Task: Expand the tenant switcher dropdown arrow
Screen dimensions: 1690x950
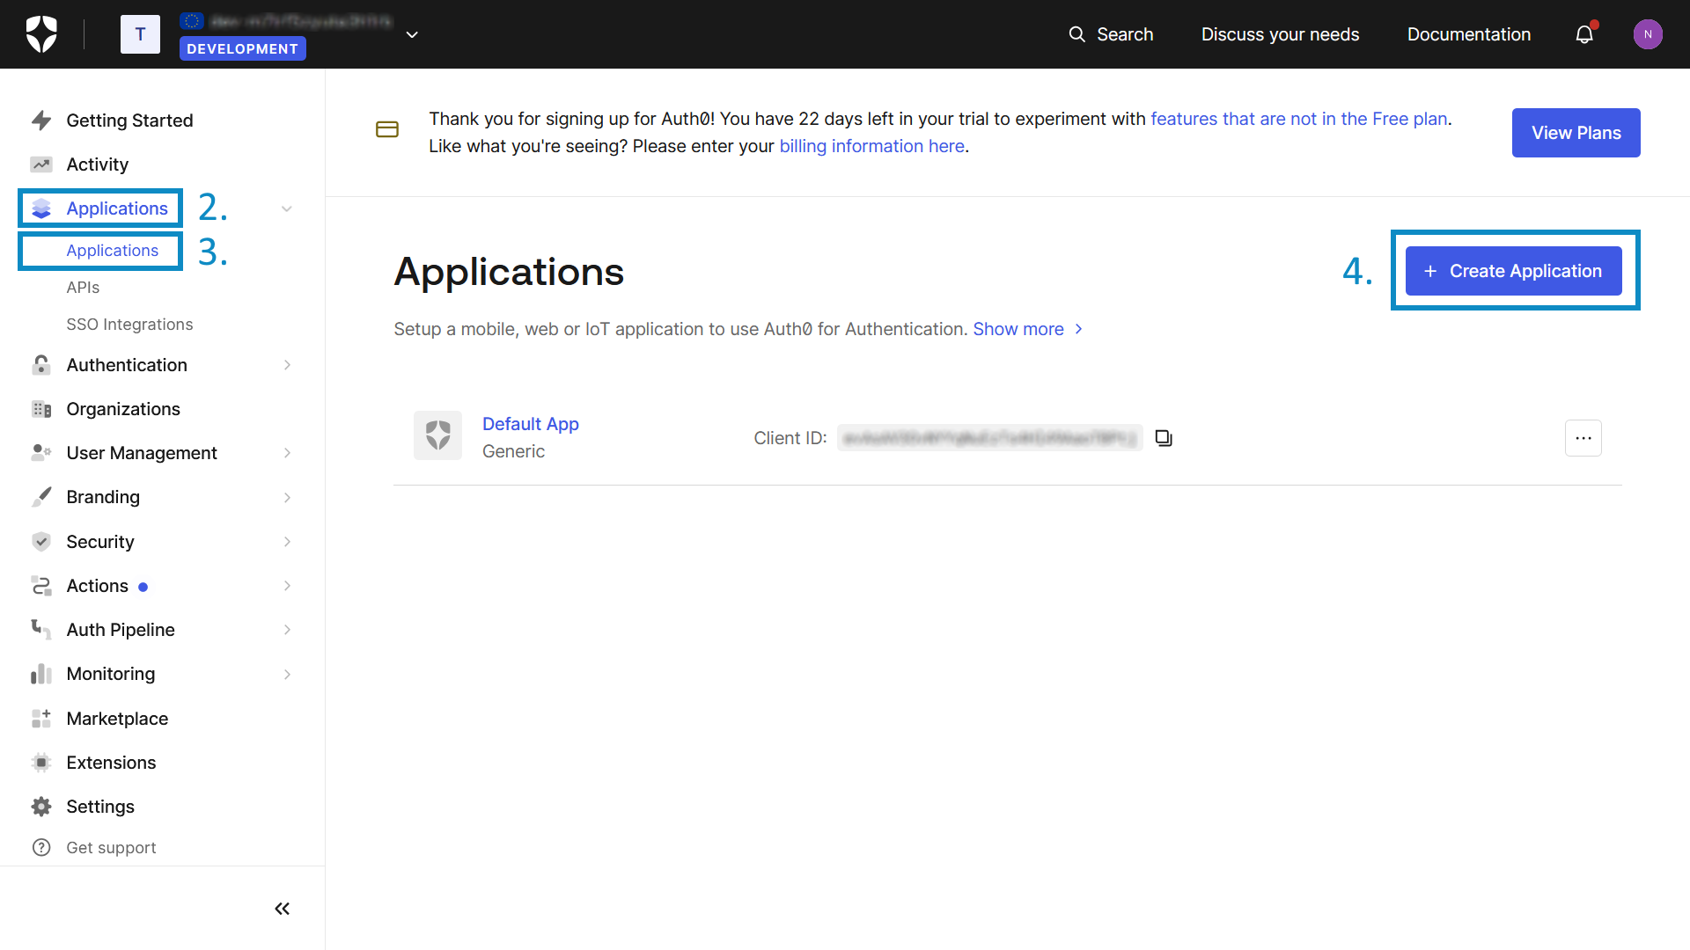Action: coord(412,35)
